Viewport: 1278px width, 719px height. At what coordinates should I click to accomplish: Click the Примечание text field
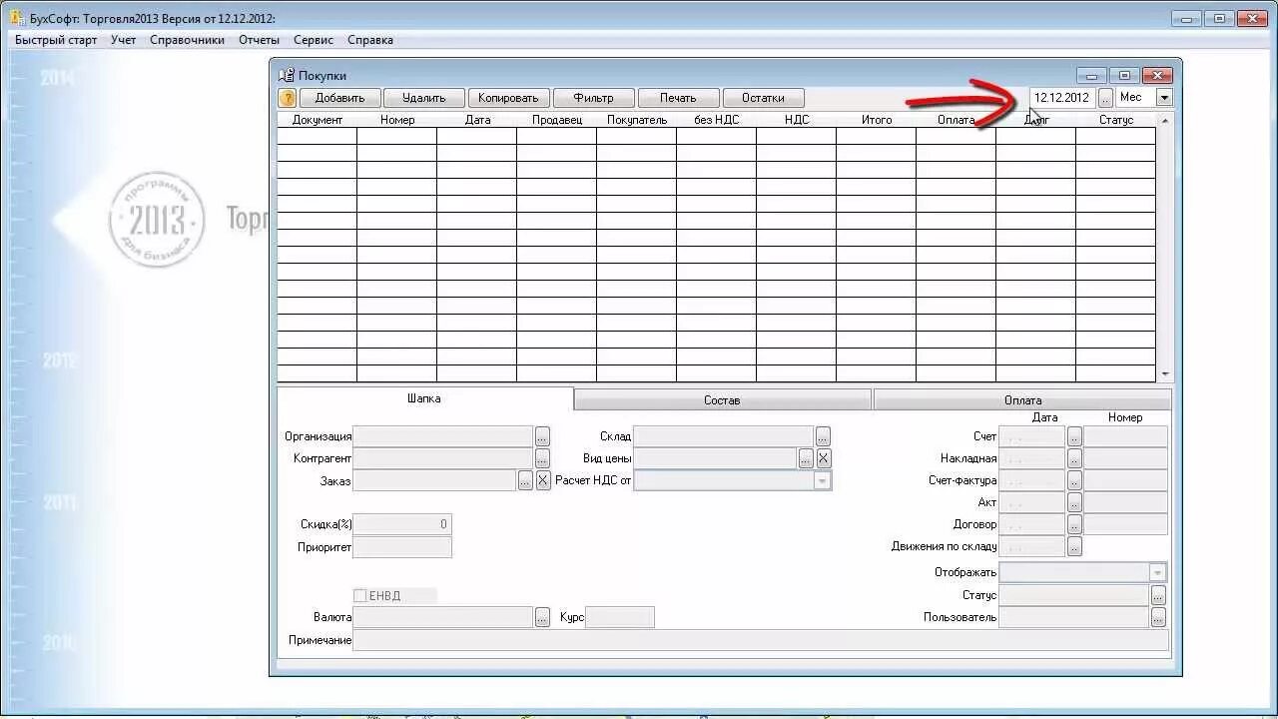[761, 640]
